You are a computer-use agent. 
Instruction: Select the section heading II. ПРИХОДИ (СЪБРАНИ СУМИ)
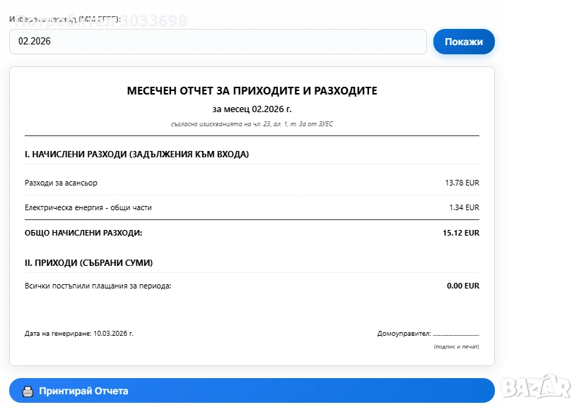88,262
